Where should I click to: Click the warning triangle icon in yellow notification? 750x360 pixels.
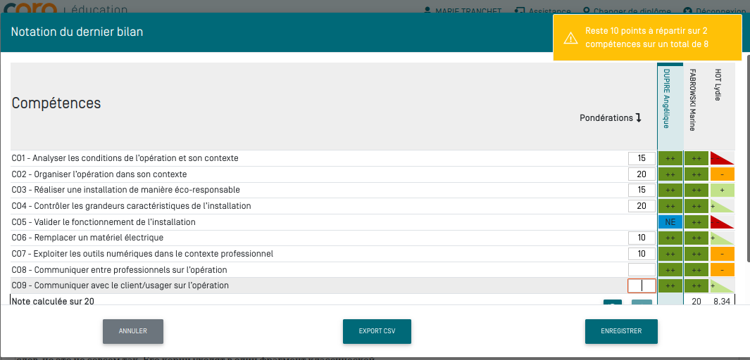[569, 38]
